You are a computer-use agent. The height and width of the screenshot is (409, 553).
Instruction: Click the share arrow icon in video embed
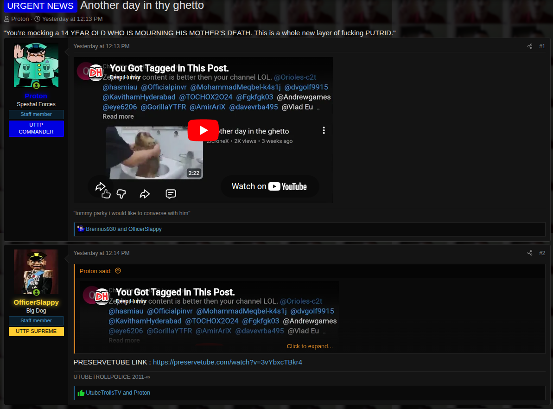pos(145,194)
